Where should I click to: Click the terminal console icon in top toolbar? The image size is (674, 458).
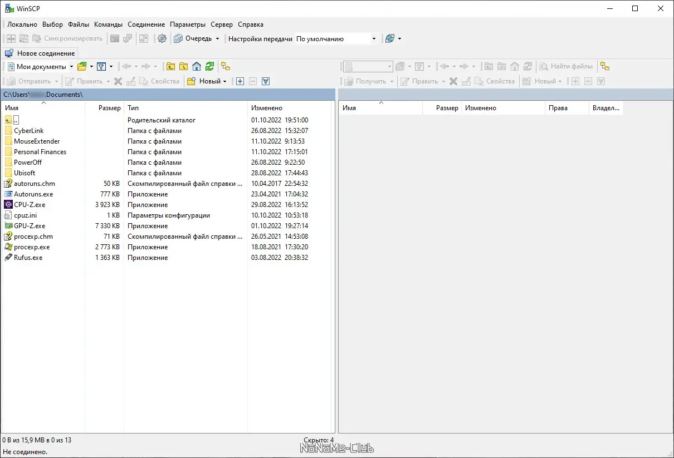(x=115, y=38)
